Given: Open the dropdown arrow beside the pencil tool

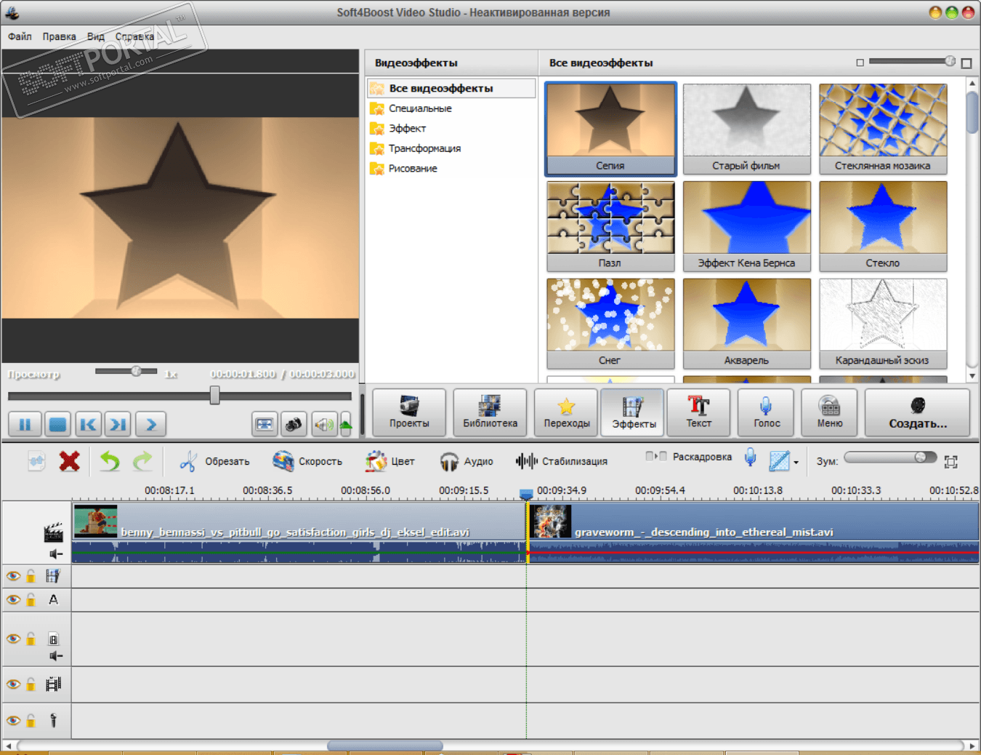Looking at the screenshot, I should tap(796, 462).
